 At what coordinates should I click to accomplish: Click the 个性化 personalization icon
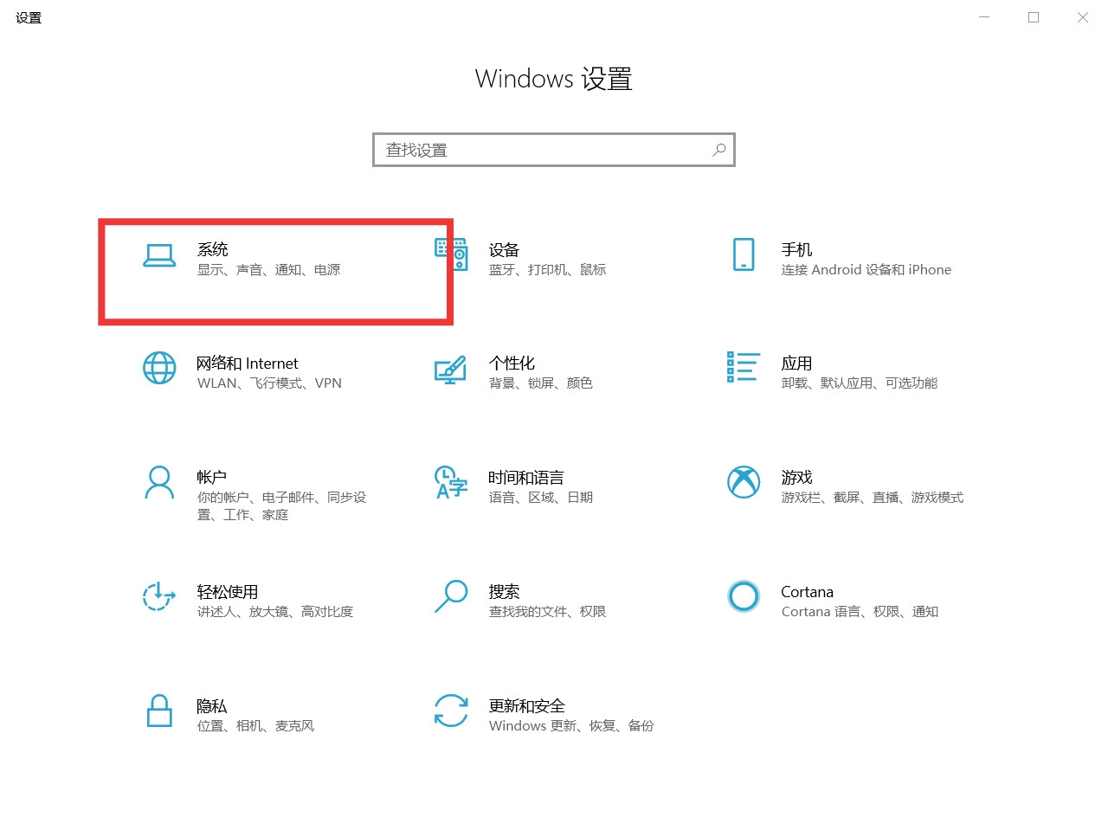point(449,370)
